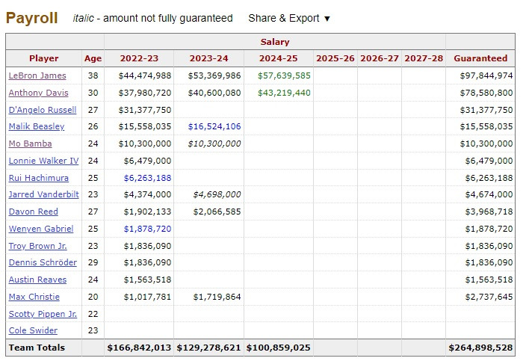Sort by the 2023-24 salary column header
532x364 pixels.
click(208, 58)
